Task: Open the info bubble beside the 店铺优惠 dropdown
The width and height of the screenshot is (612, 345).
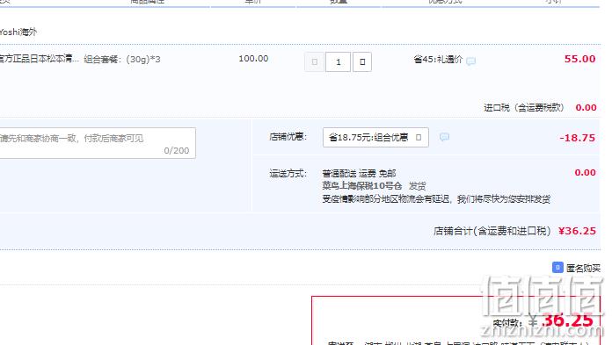Action: tap(444, 137)
